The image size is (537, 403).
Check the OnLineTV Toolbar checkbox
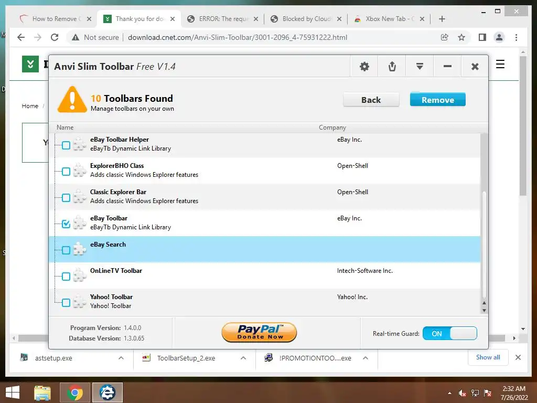click(66, 276)
